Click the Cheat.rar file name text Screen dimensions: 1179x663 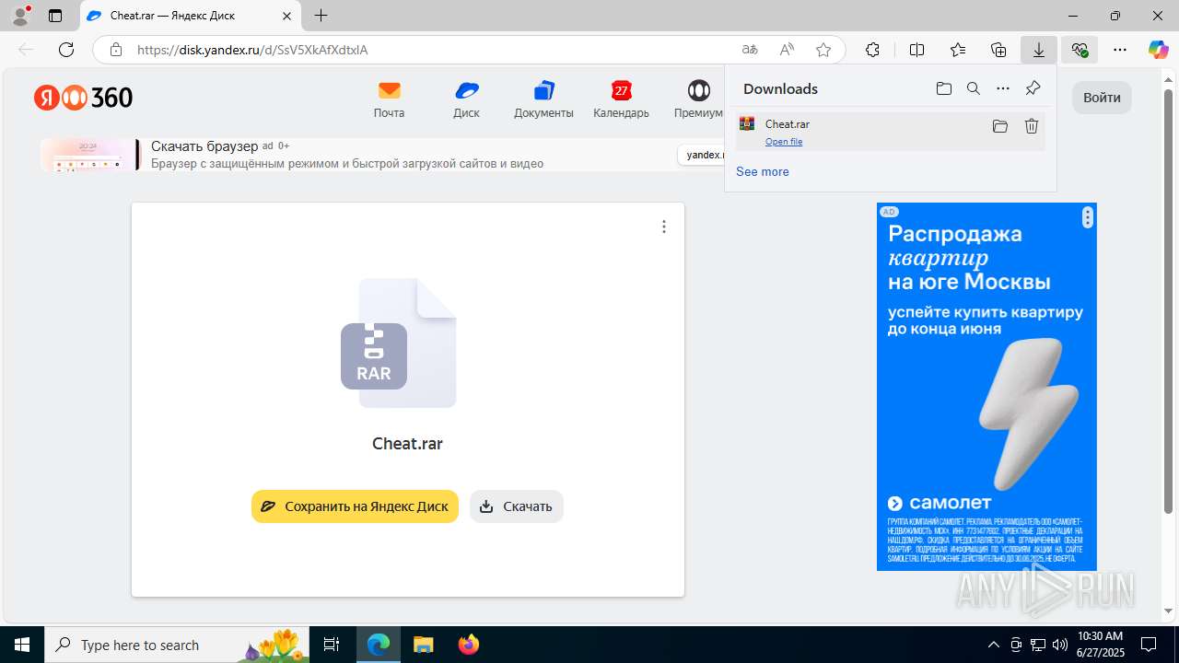click(x=407, y=444)
